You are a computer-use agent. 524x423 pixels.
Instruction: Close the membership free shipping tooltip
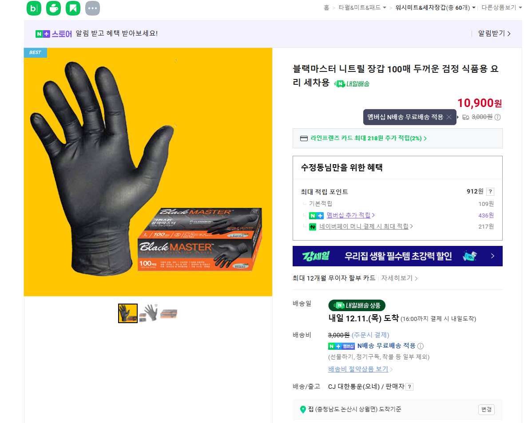[449, 117]
